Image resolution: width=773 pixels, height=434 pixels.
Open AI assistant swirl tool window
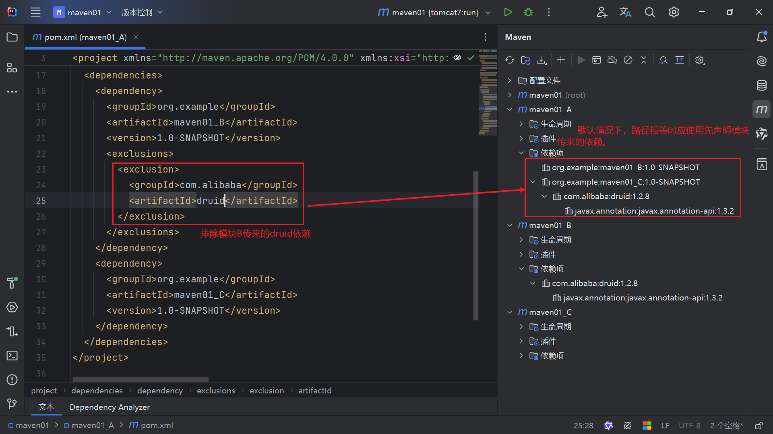(x=761, y=61)
